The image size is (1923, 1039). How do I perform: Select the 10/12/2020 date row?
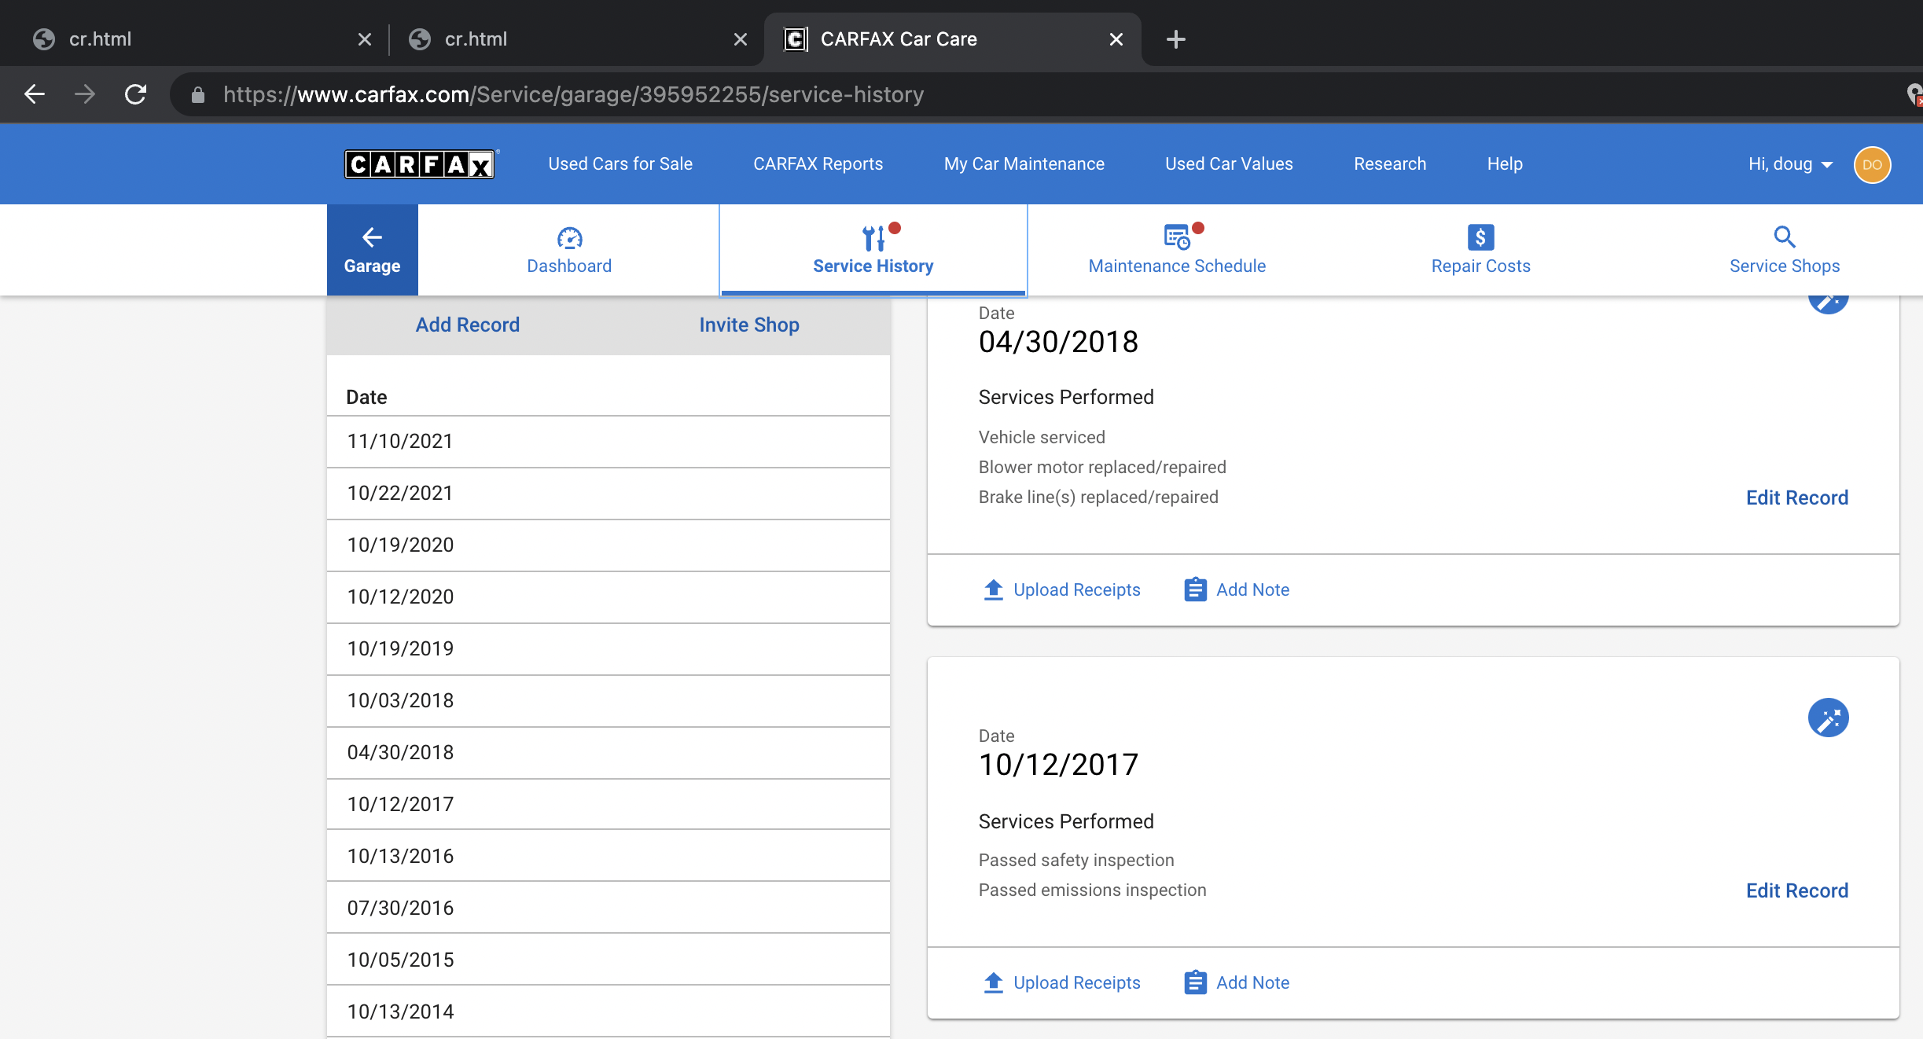pyautogui.click(x=609, y=597)
